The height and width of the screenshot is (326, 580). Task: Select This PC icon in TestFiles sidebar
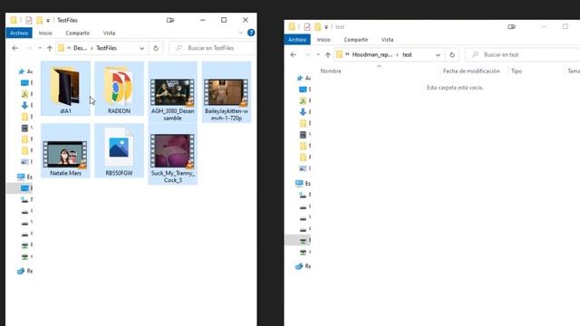[21, 177]
